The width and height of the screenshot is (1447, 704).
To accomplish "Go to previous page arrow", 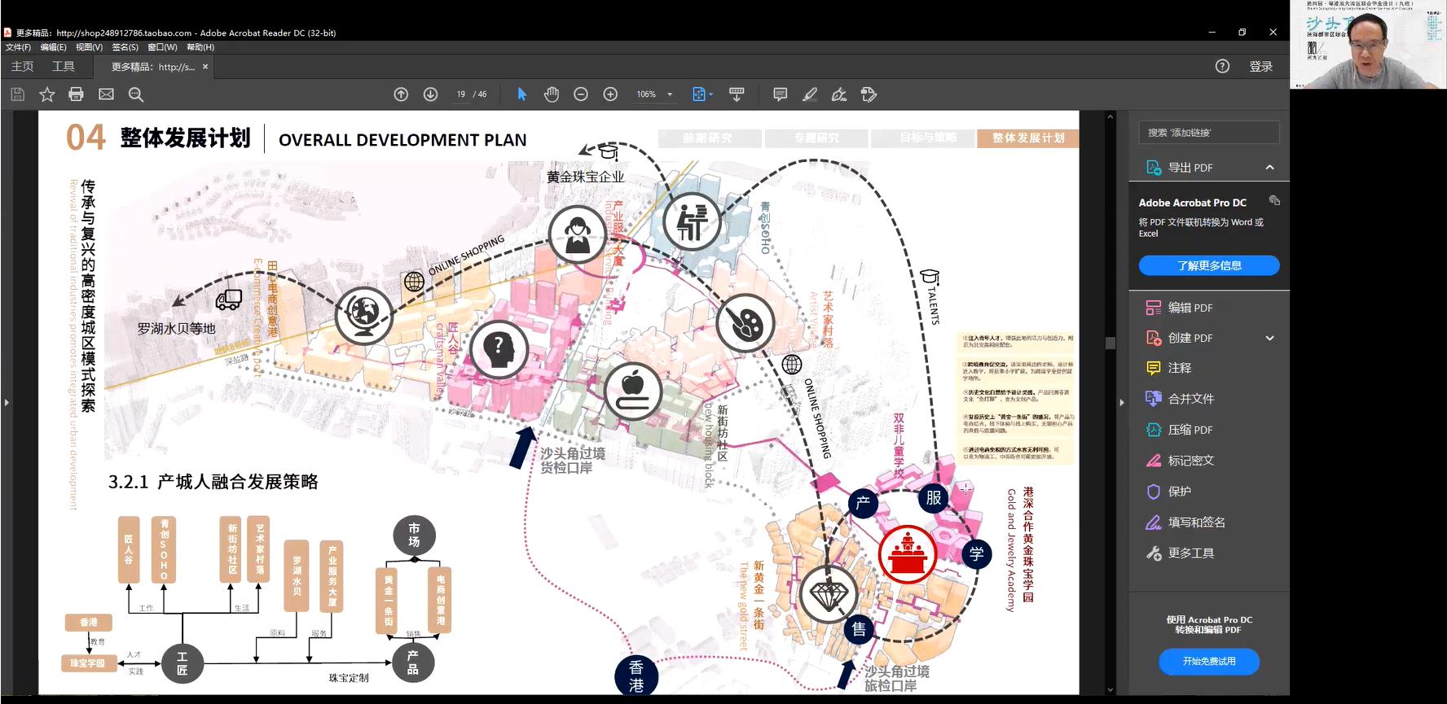I will (401, 94).
